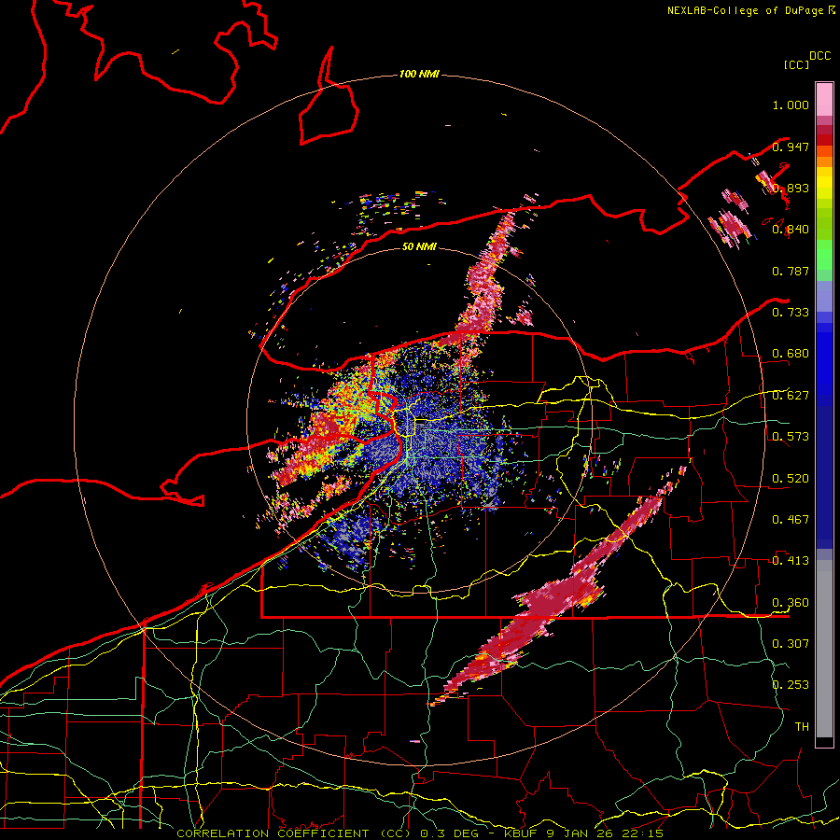The image size is (840, 840).
Task: Click the 0.253 scale value
Action: coord(791,685)
